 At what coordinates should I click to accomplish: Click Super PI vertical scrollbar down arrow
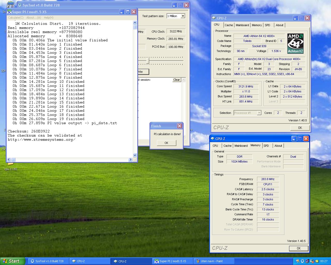pos(135,155)
